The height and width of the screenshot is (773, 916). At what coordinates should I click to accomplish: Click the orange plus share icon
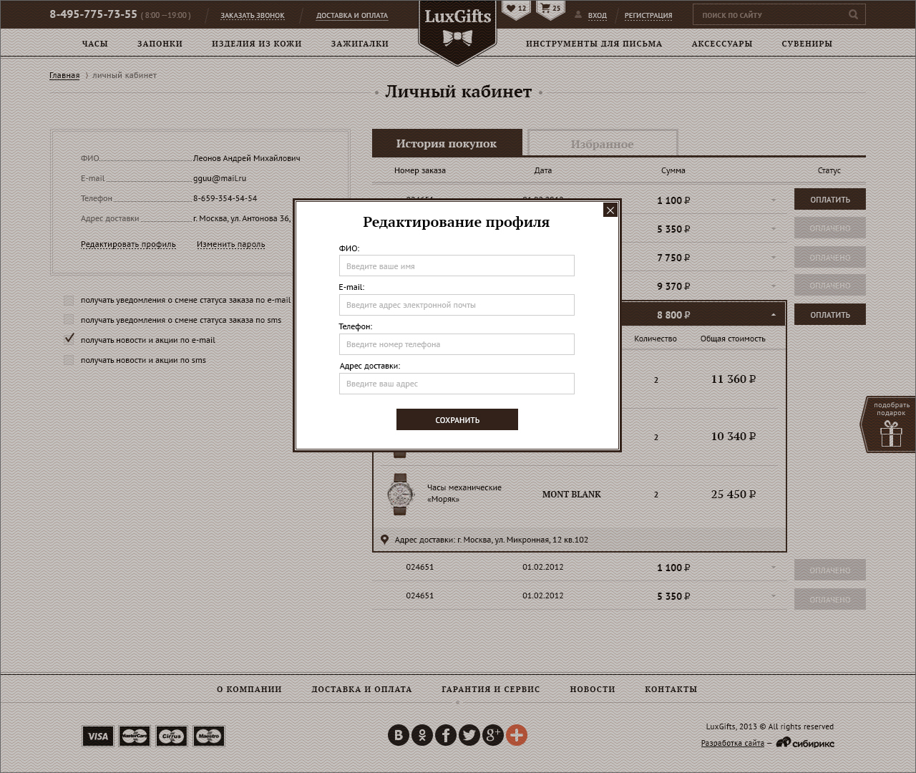coord(517,735)
